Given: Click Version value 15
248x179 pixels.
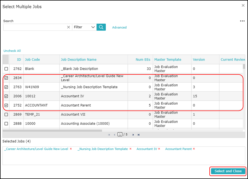Looking at the screenshot, I should pyautogui.click(x=195, y=96).
